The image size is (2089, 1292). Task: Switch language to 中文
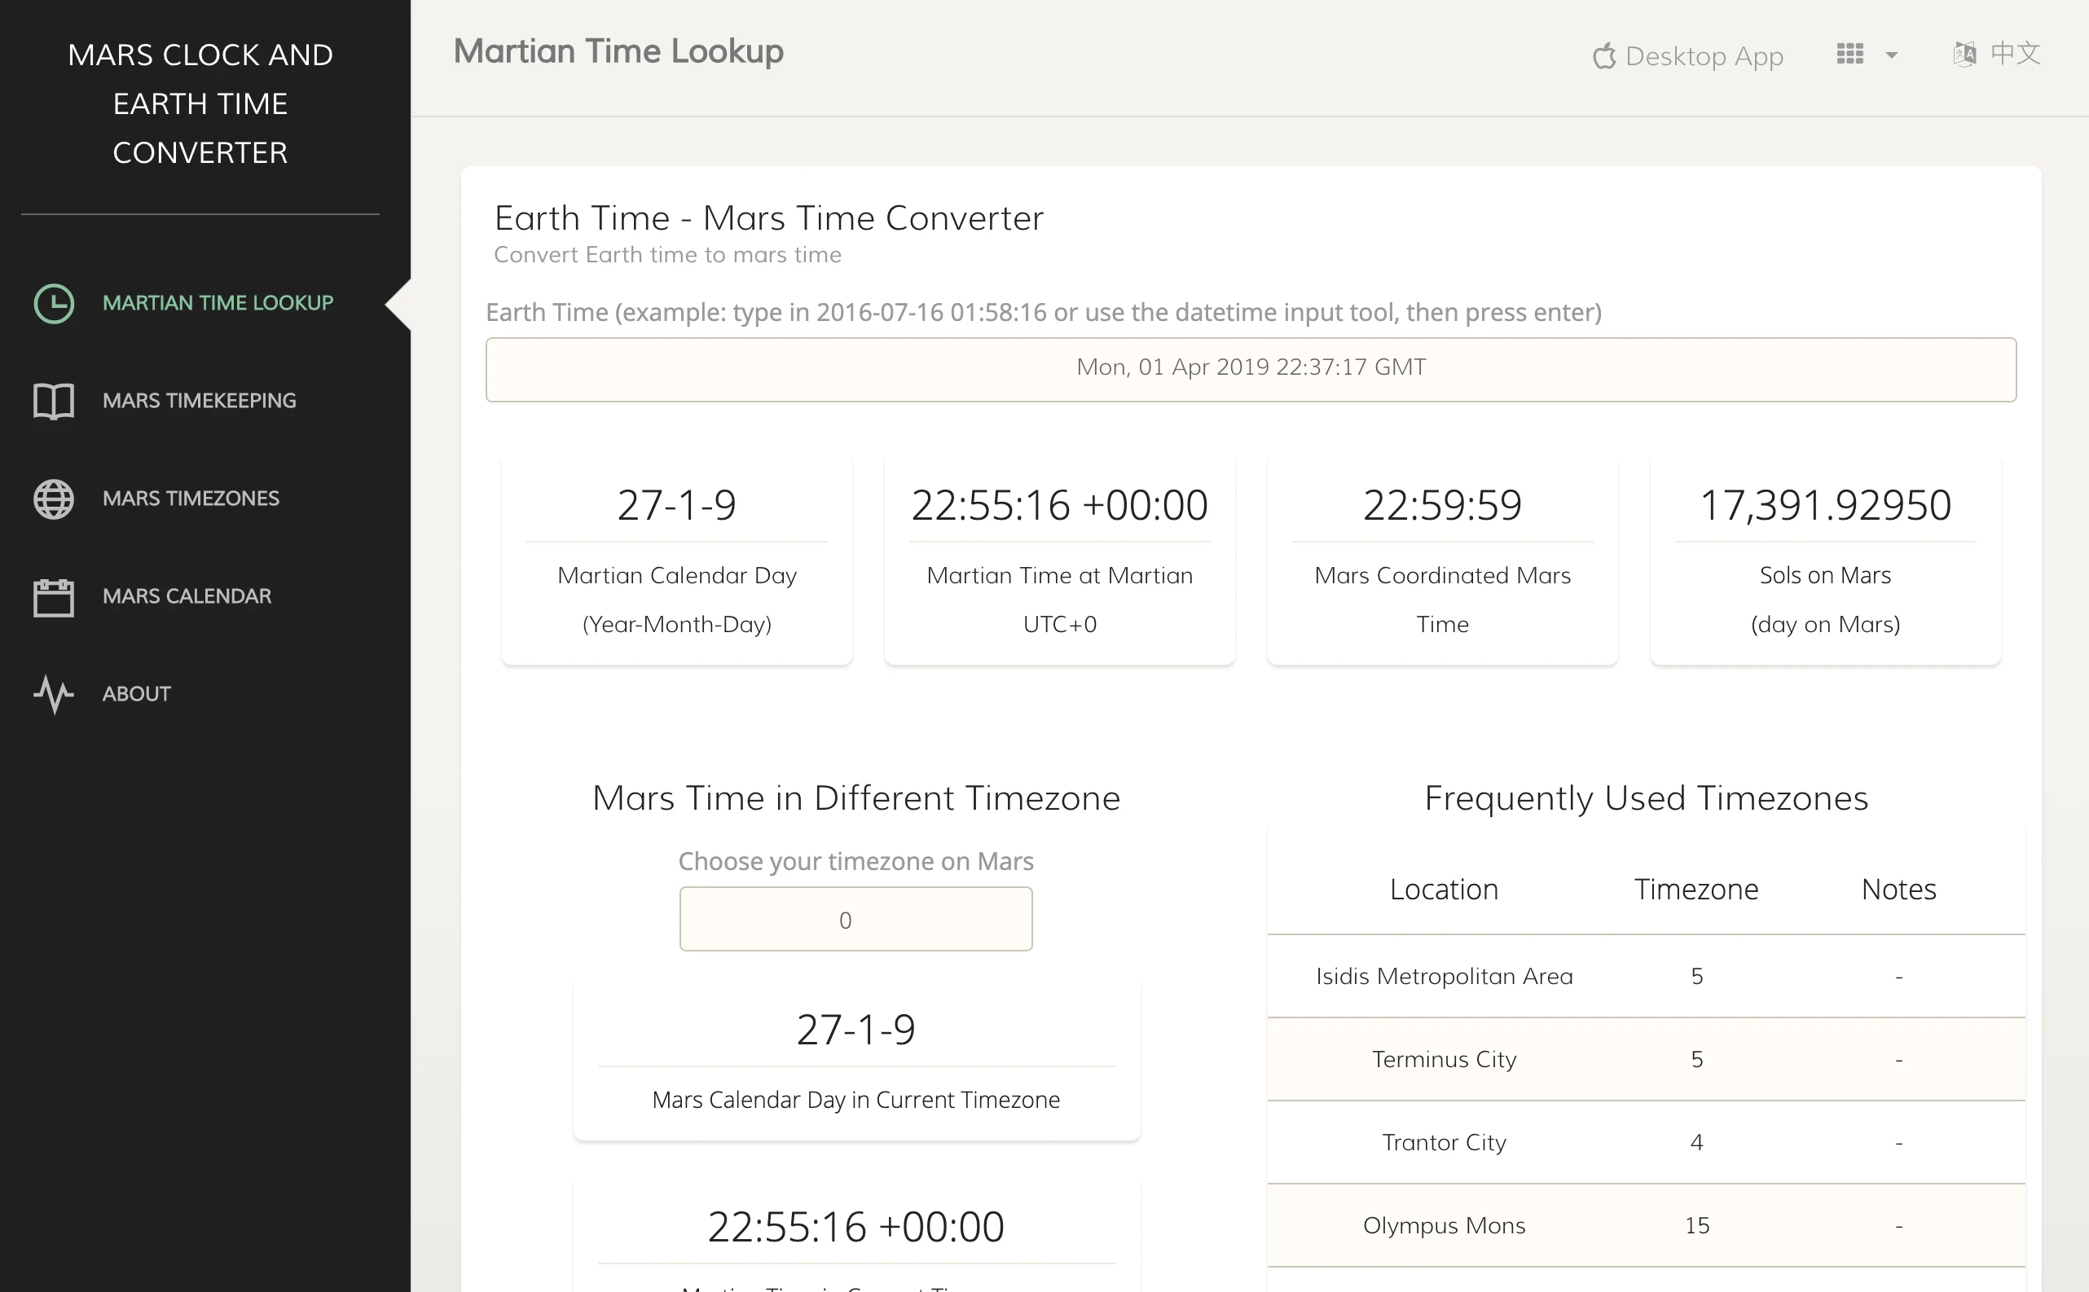pos(2015,54)
